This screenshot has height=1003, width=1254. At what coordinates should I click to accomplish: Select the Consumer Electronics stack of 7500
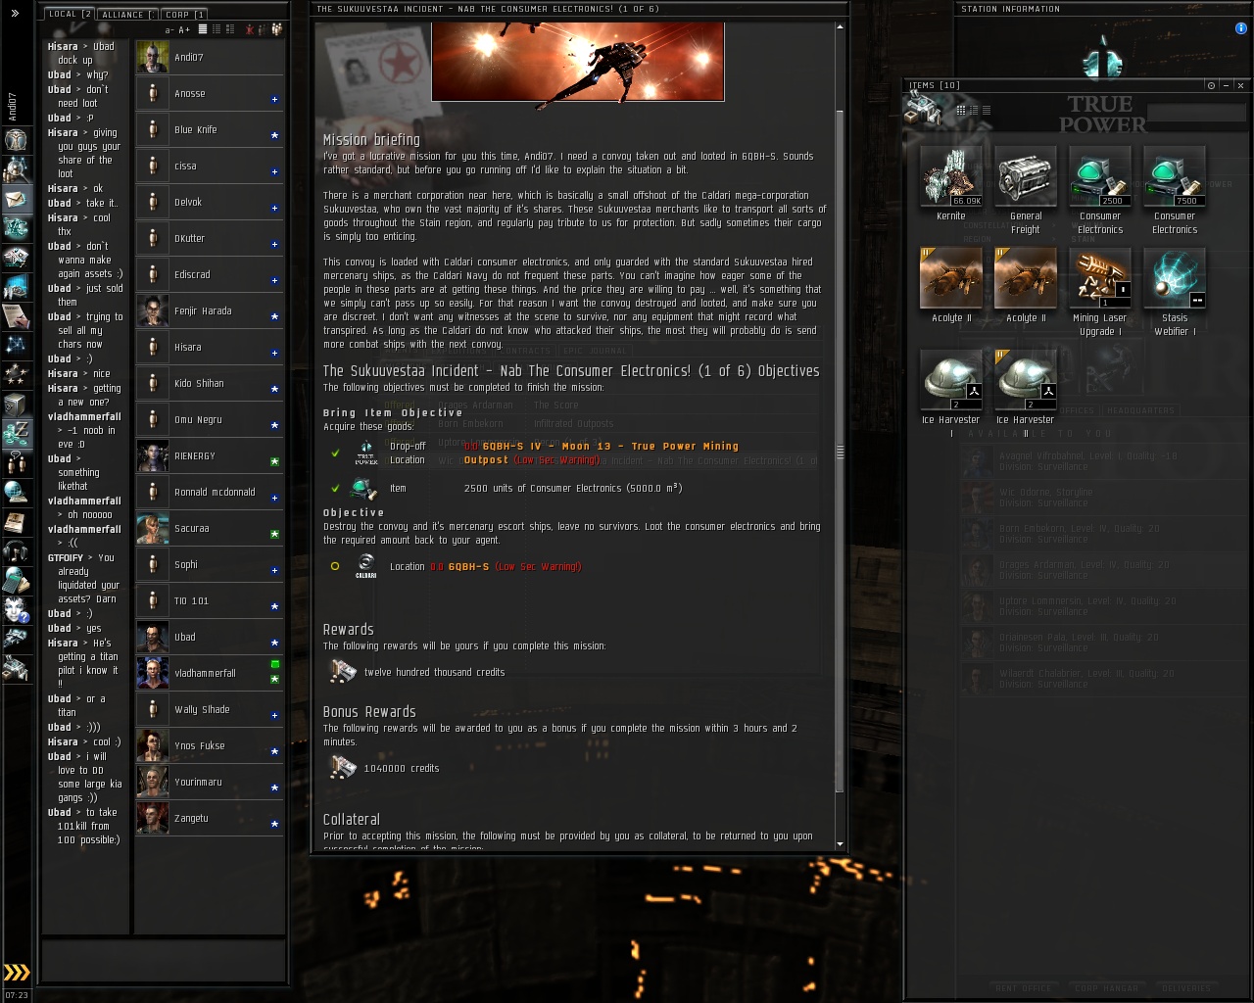tap(1175, 176)
